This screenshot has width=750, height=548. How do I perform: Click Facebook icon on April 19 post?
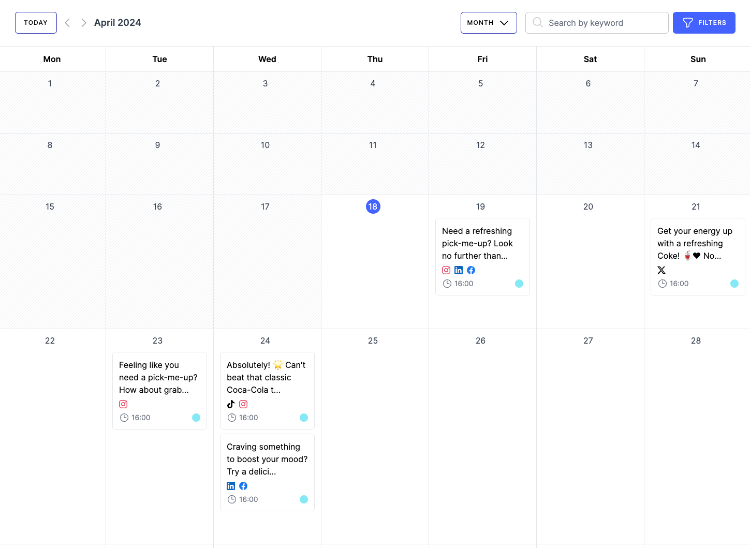[x=471, y=270]
